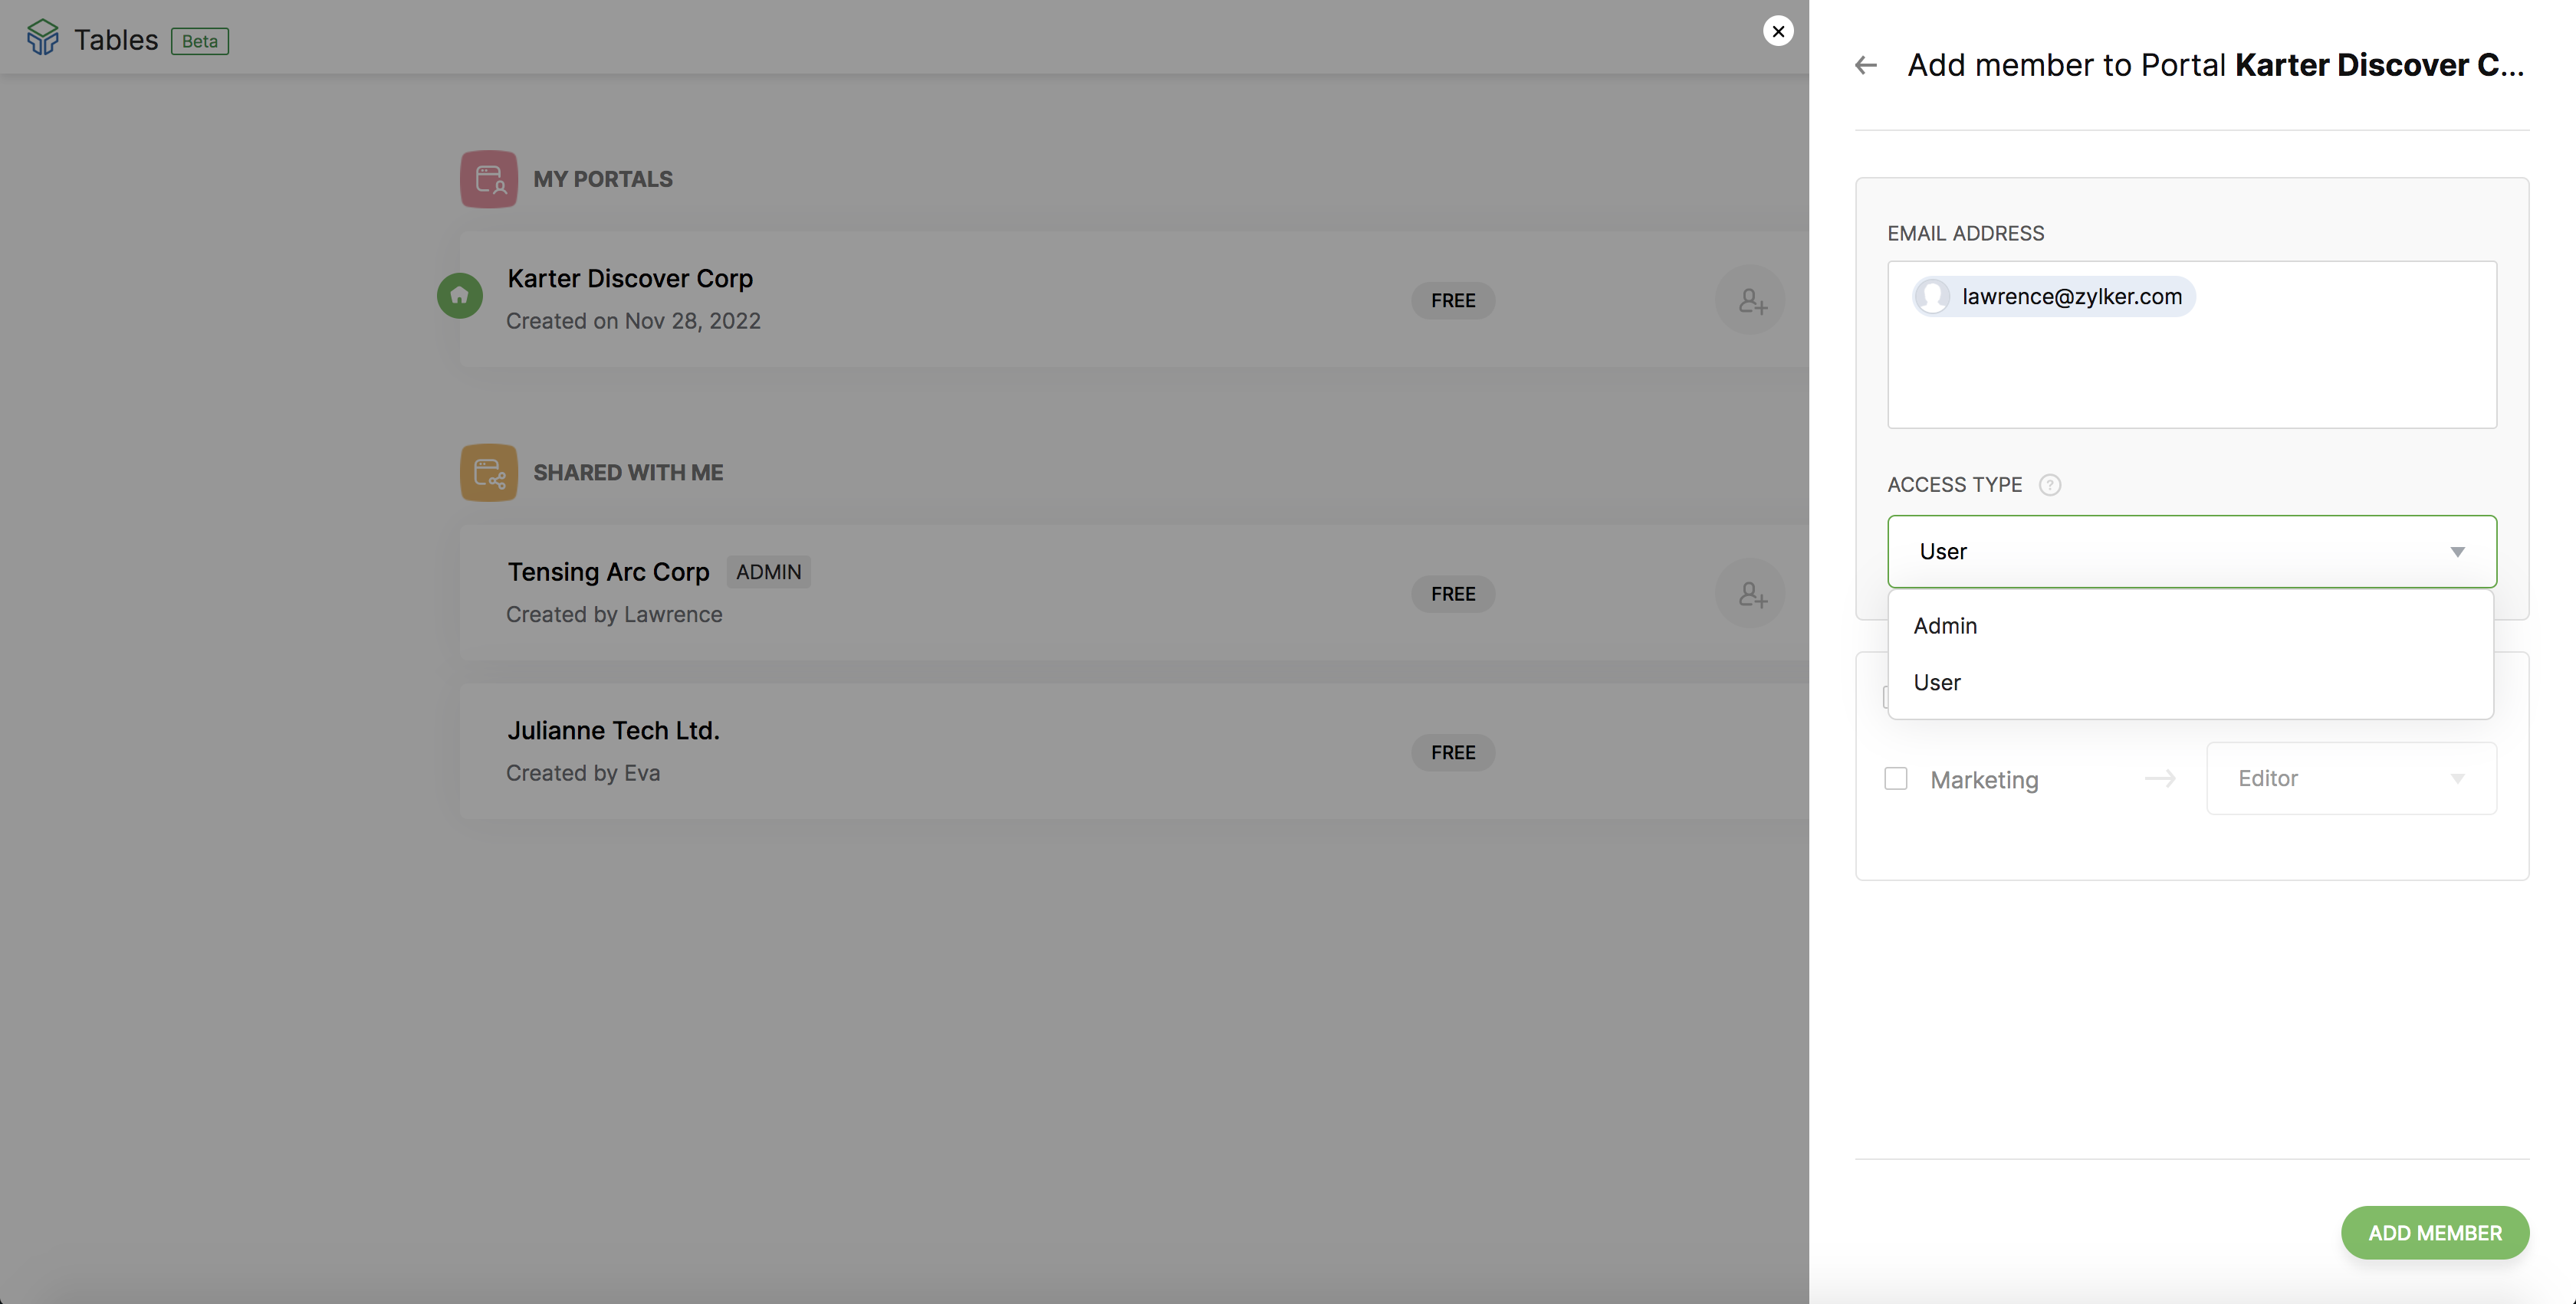The width and height of the screenshot is (2576, 1304).
Task: Open the Editor role dropdown
Action: [2350, 778]
